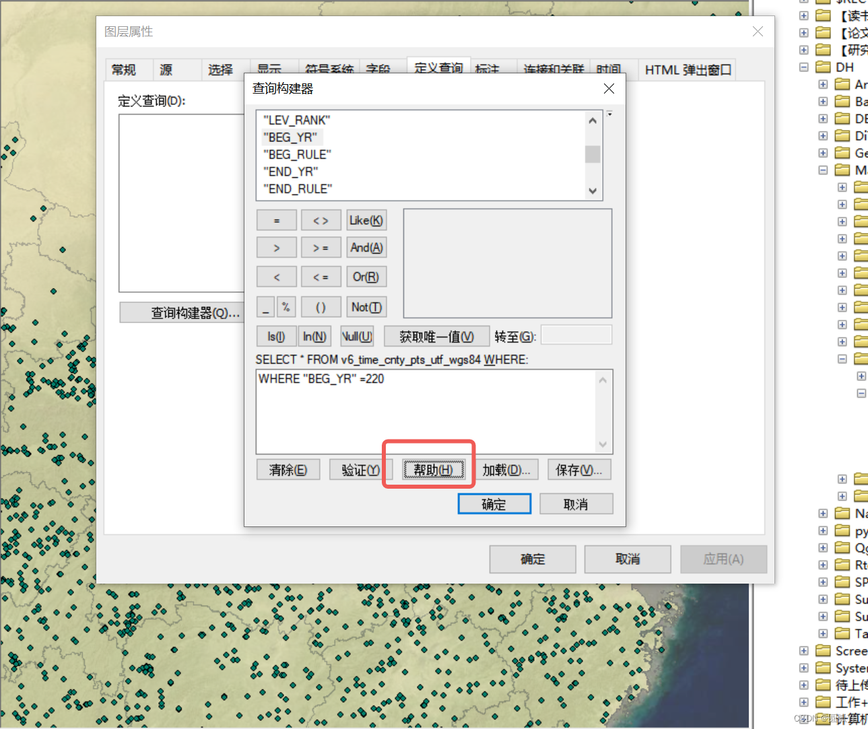The height and width of the screenshot is (729, 868).
Task: Confirm query builder with 确定
Action: tap(494, 504)
